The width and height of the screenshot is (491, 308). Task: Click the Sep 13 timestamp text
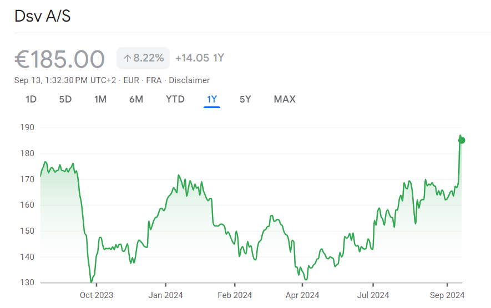tap(65, 80)
